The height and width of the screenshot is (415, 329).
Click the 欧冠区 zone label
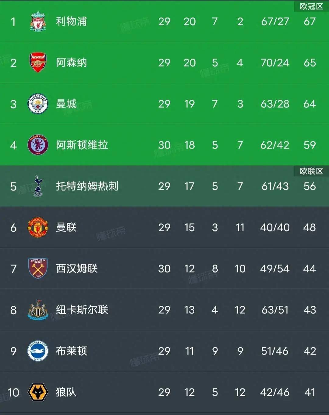point(311,6)
